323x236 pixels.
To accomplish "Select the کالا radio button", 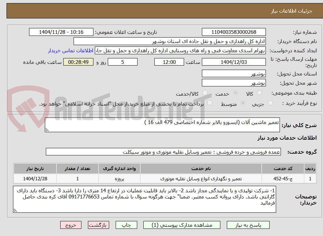I will [260, 93].
